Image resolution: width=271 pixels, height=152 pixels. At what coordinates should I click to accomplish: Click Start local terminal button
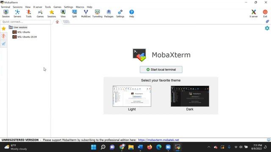tap(161, 69)
